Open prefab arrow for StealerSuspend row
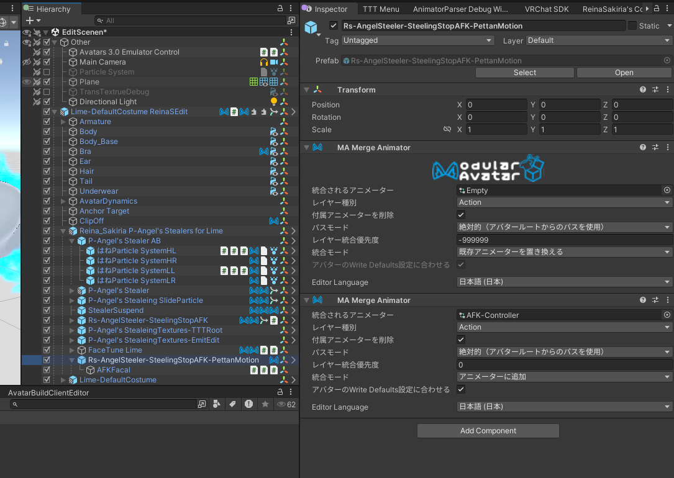Image resolution: width=674 pixels, height=478 pixels. 294,310
